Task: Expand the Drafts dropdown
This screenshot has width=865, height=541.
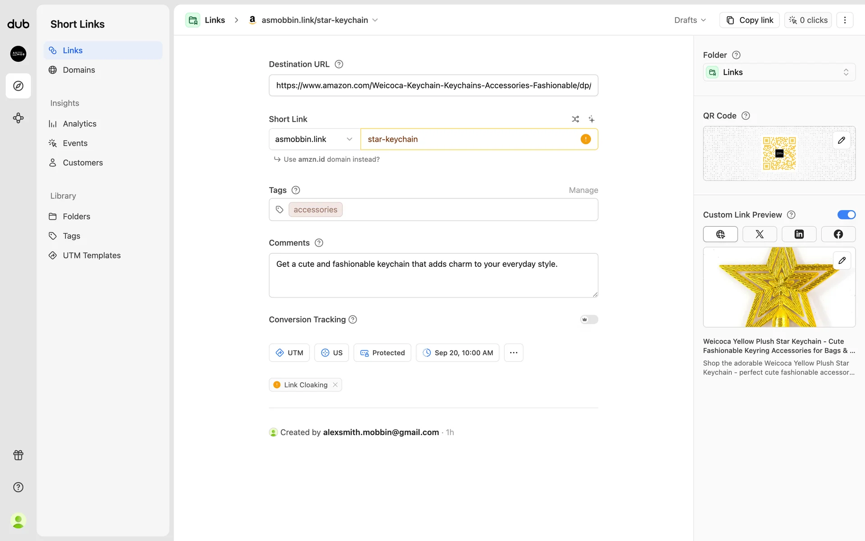Action: [690, 20]
